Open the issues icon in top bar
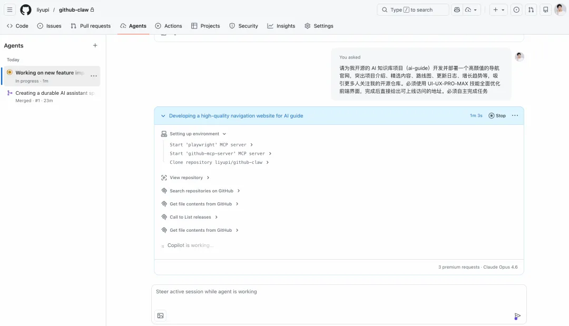 [x=516, y=9]
